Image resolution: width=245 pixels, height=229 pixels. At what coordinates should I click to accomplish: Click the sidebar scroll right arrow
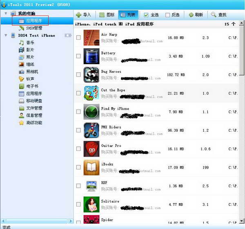click(x=71, y=221)
